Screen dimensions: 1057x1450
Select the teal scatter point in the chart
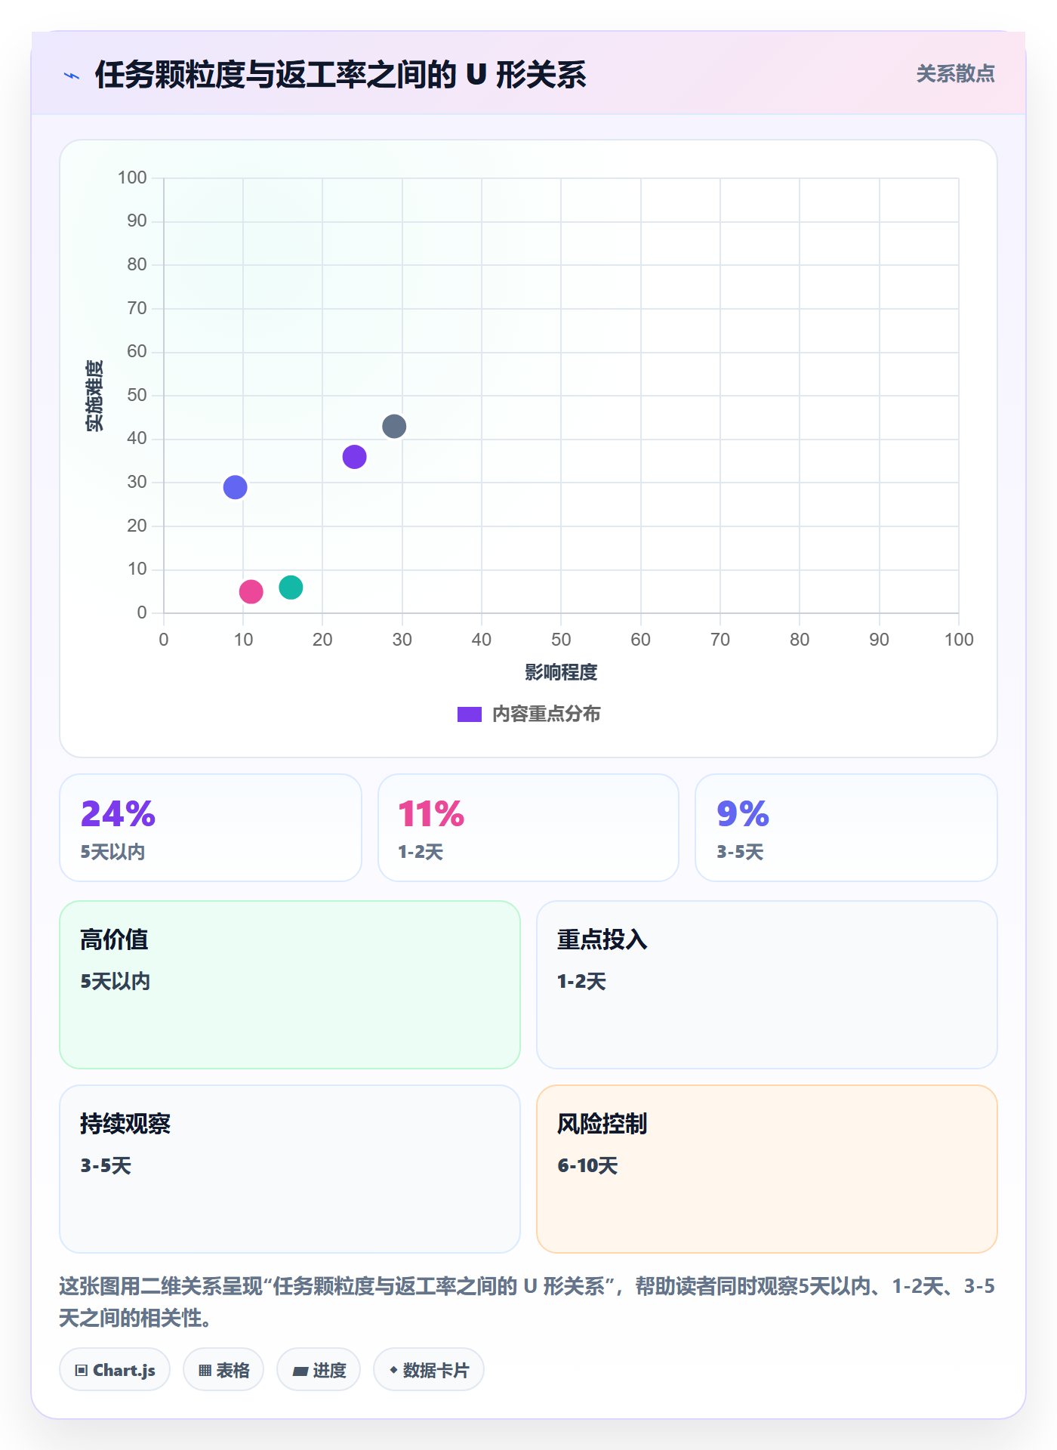[291, 588]
